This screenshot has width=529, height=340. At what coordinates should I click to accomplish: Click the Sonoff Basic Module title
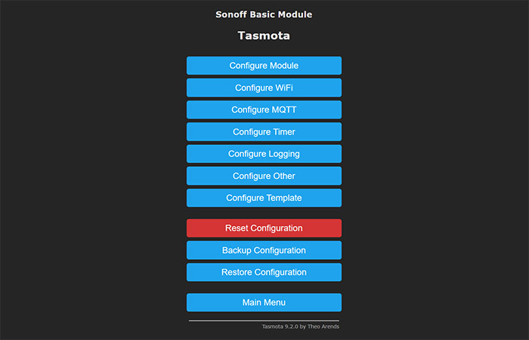click(x=264, y=14)
